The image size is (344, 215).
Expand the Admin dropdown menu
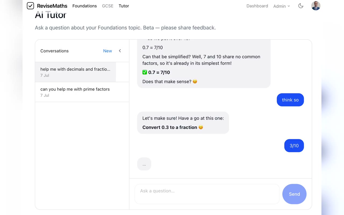281,6
